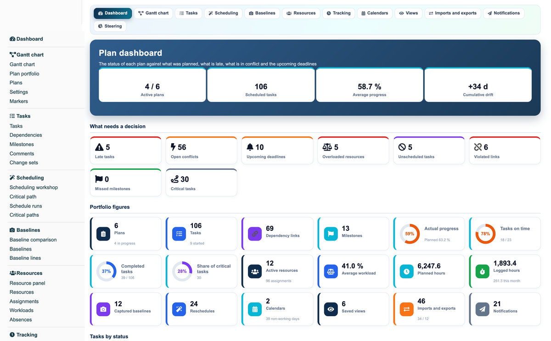Go to Workloads in sidebar
Screen dimensions: 551x341
[22, 311]
